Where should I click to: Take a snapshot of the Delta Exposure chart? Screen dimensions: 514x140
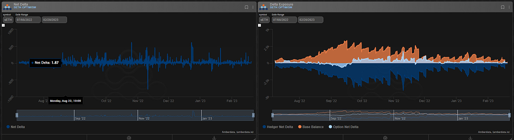coord(385,138)
